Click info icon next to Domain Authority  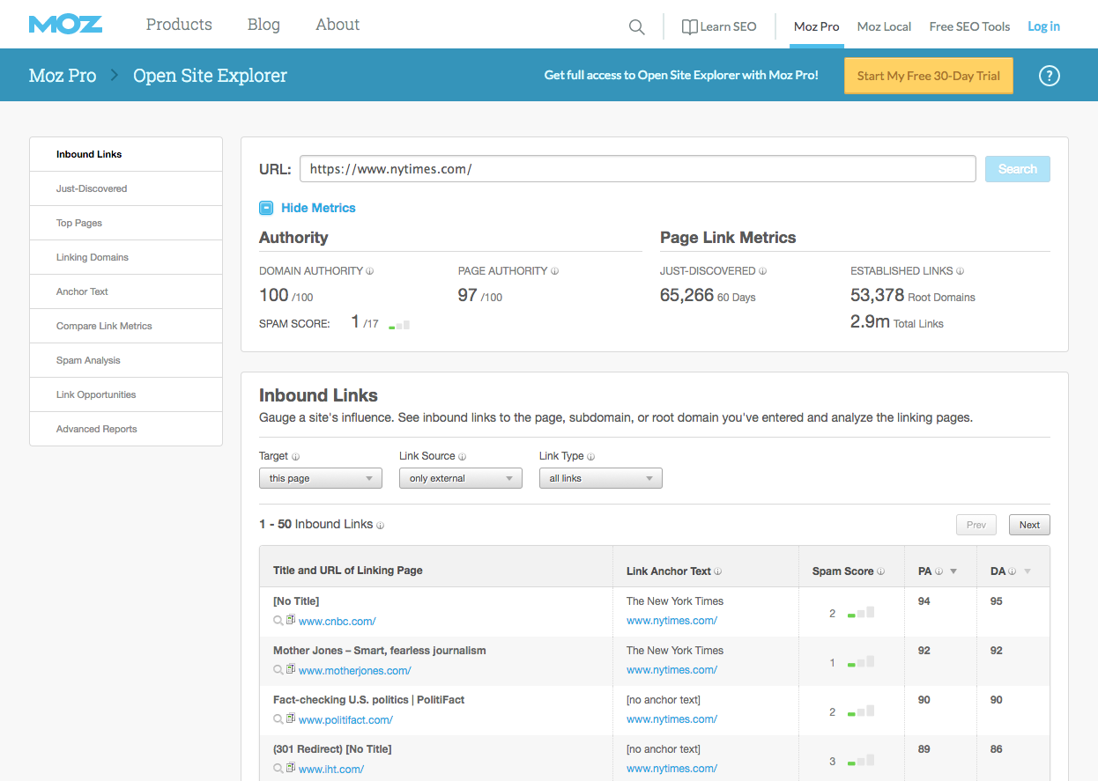369,271
